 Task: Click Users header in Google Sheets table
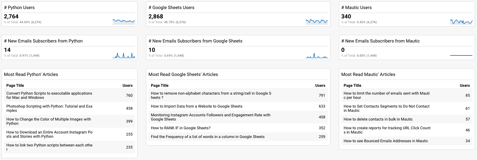coord(320,86)
